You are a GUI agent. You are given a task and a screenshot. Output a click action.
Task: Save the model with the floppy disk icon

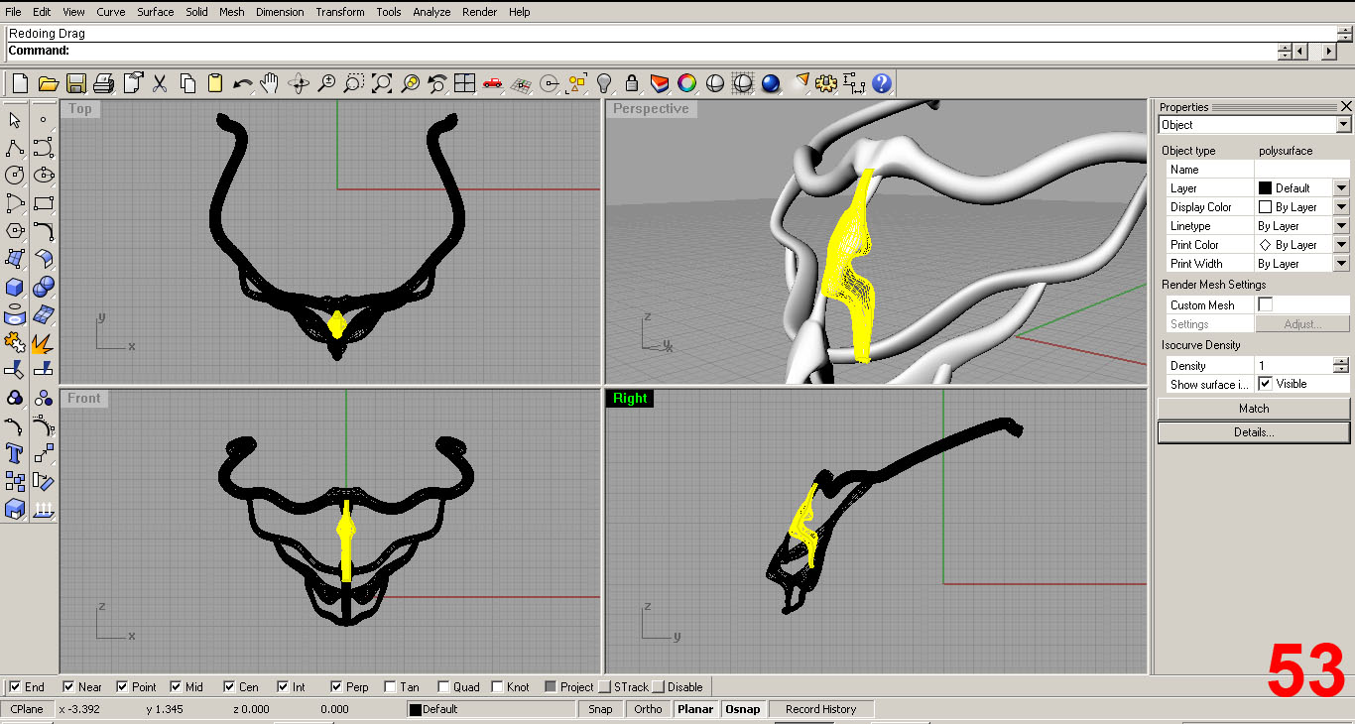click(75, 83)
